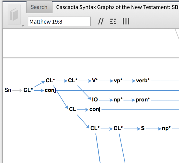Click the verb* node
This screenshot has width=179, height=163.
coord(143,81)
